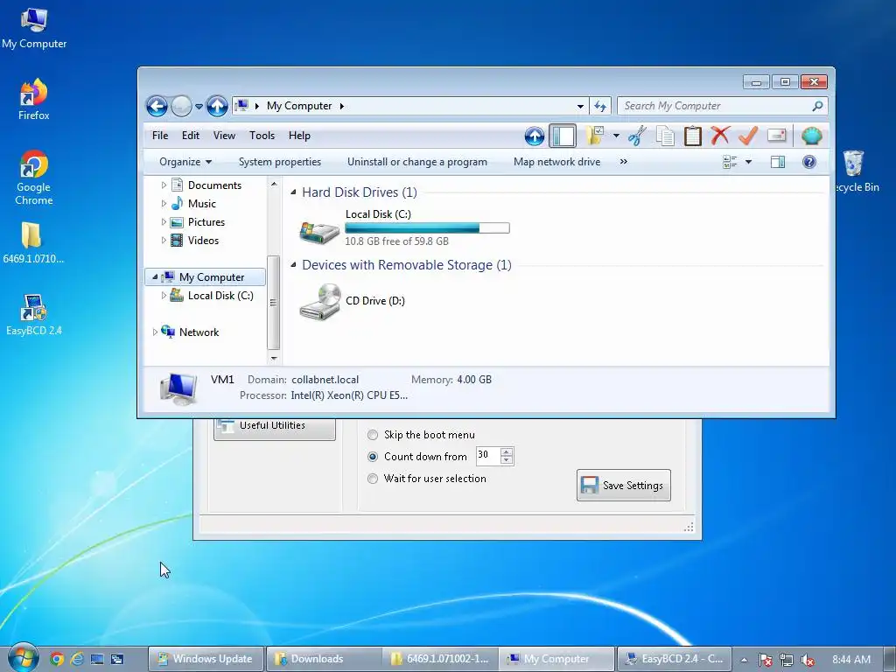Select Count down from option in EasyBCD
The width and height of the screenshot is (896, 672).
pyautogui.click(x=373, y=457)
